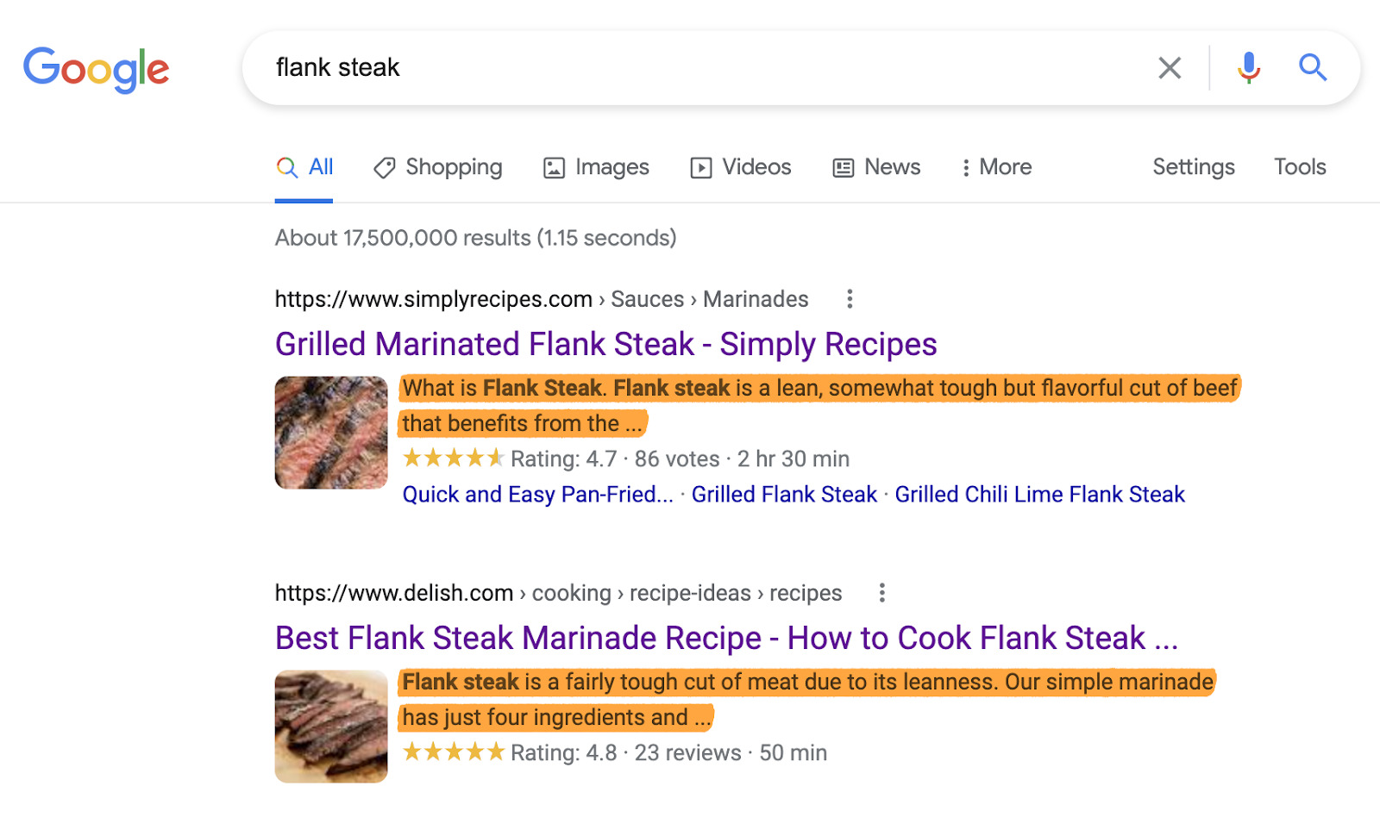Open the Grilled Chili Lime Flank Steak sitelink

tap(1039, 495)
